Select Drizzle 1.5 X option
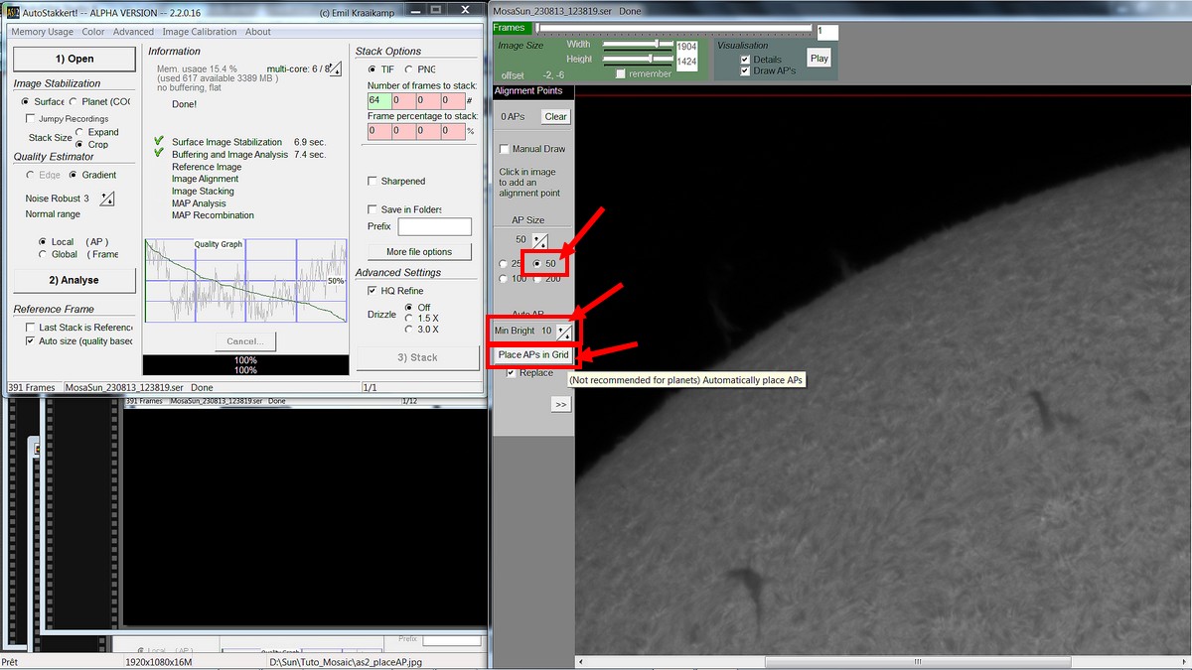 pyautogui.click(x=422, y=318)
